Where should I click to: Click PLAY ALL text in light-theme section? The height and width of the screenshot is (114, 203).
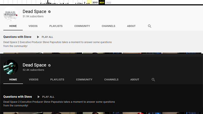(x=47, y=37)
